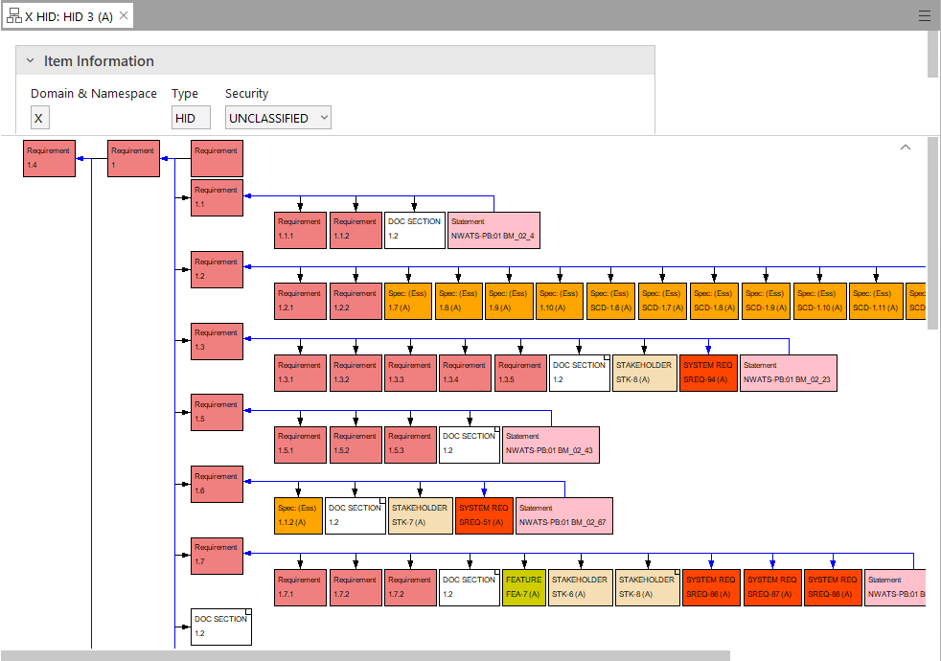Image resolution: width=941 pixels, height=661 pixels.
Task: Select the Requirement 1.6 node
Action: coord(217,484)
